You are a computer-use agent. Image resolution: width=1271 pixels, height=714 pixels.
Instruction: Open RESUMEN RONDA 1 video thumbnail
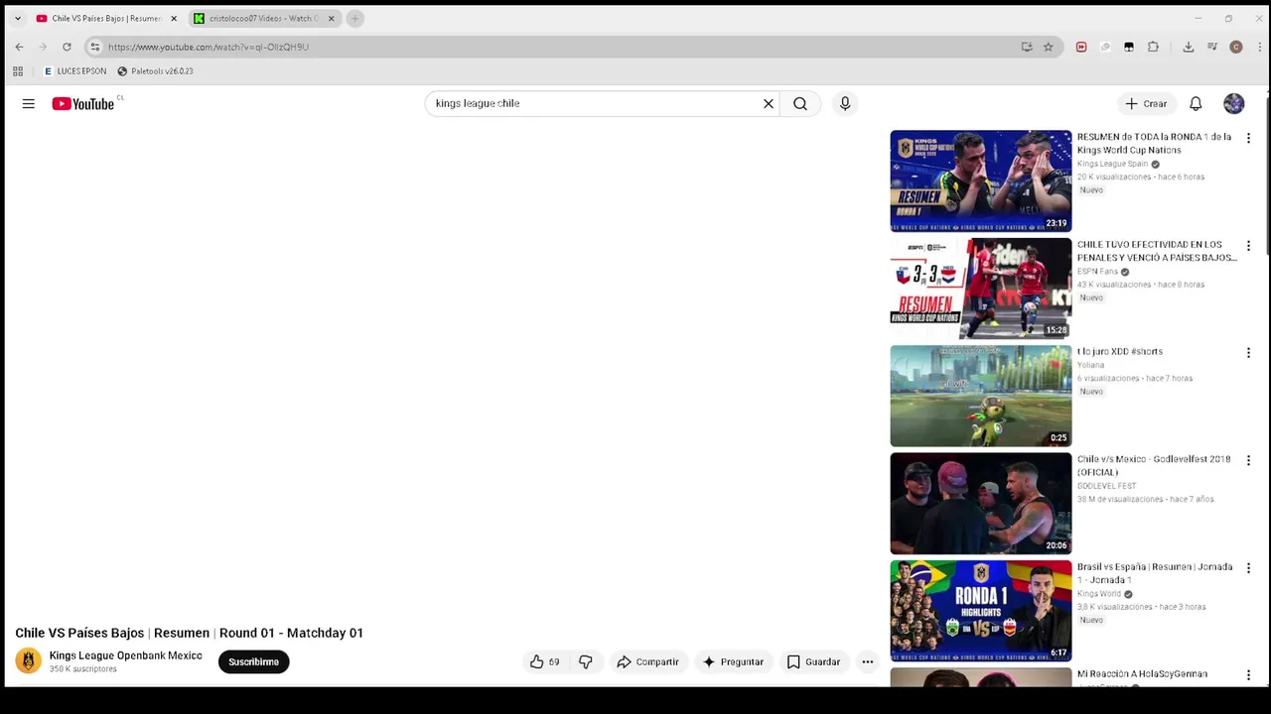(981, 180)
